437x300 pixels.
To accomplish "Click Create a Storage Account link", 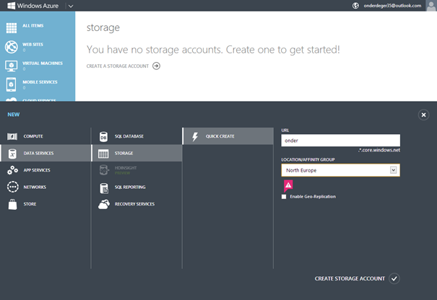I will [118, 66].
